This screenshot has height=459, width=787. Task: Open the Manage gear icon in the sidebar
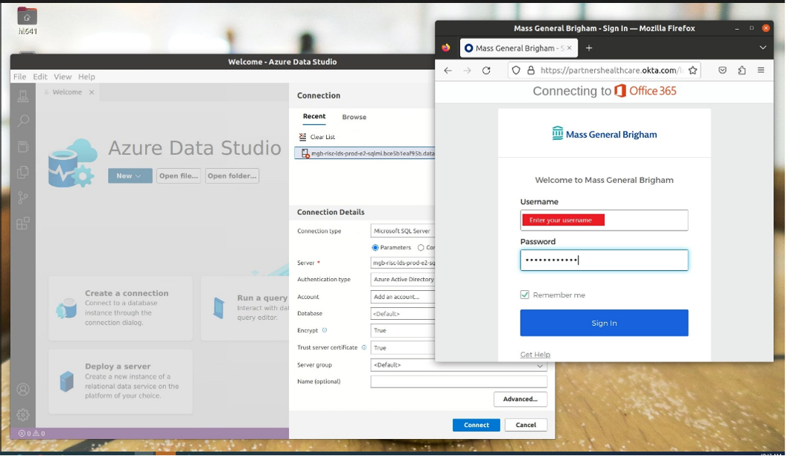[x=23, y=414]
